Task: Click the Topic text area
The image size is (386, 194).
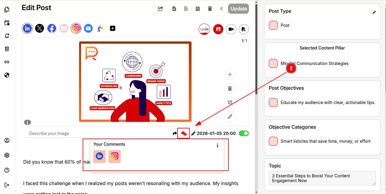Action: click(322, 178)
